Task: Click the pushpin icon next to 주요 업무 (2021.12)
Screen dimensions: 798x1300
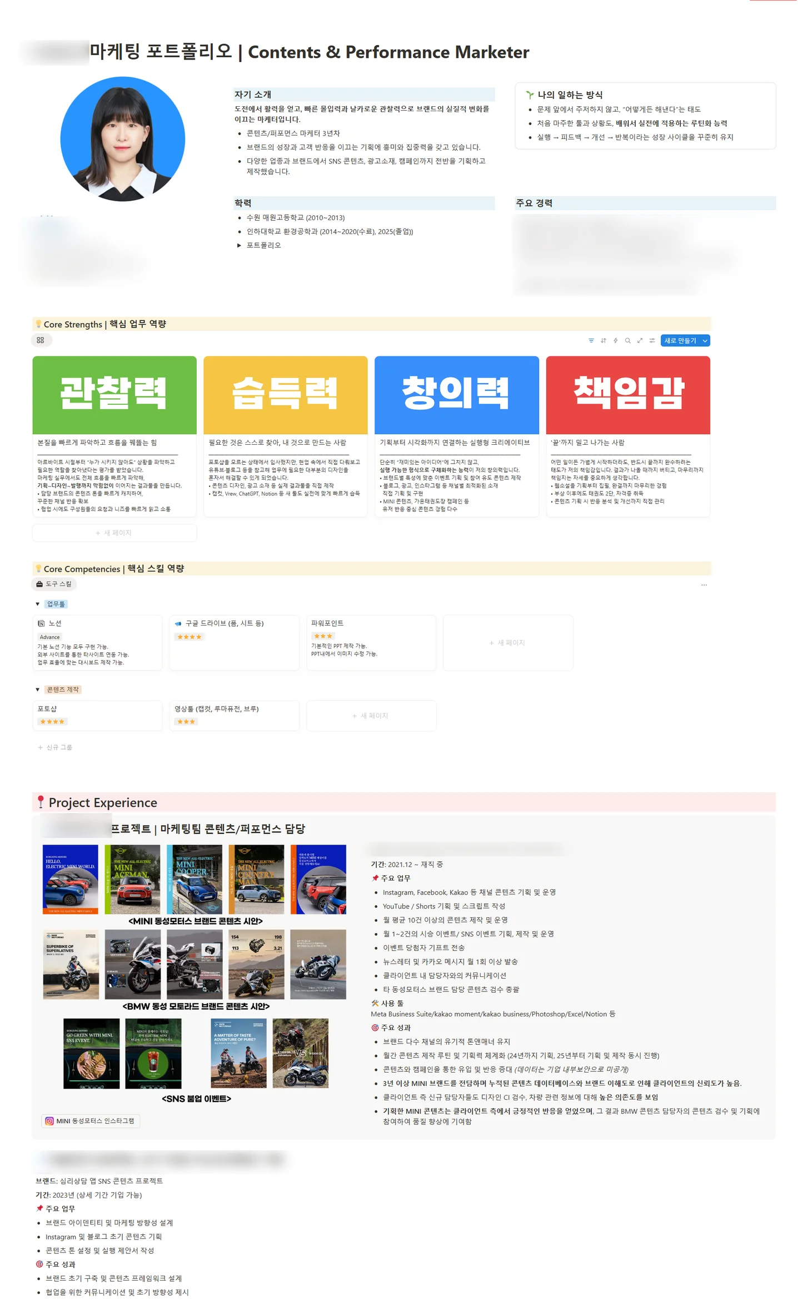Action: point(375,878)
